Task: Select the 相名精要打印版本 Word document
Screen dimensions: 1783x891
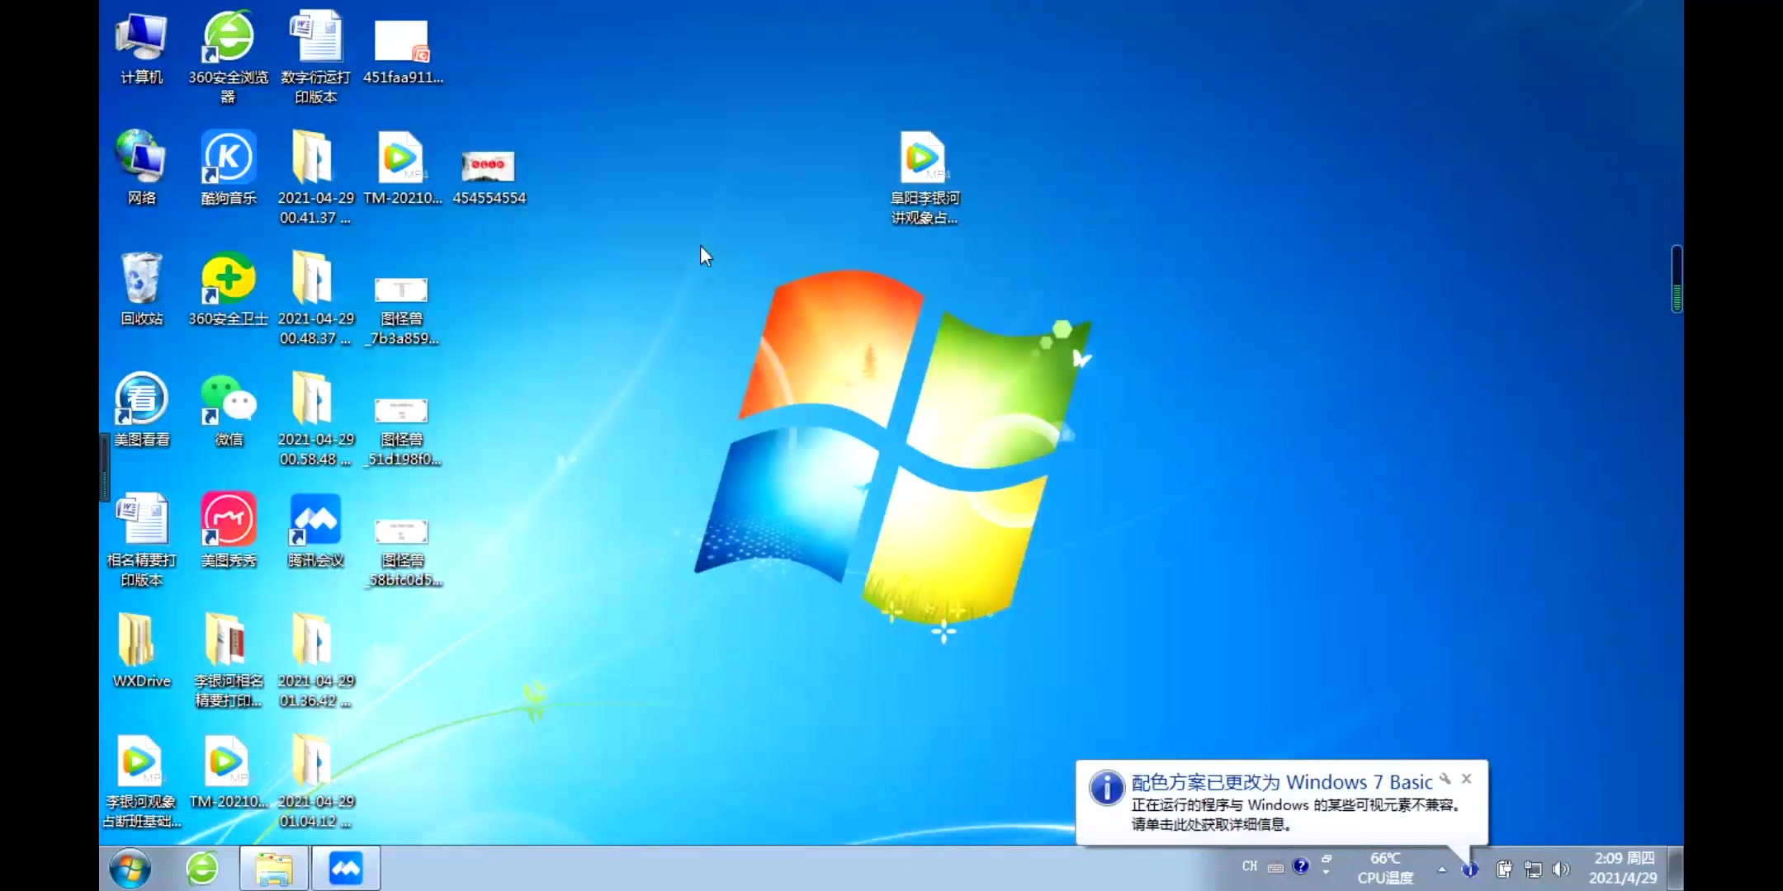Action: 141,540
